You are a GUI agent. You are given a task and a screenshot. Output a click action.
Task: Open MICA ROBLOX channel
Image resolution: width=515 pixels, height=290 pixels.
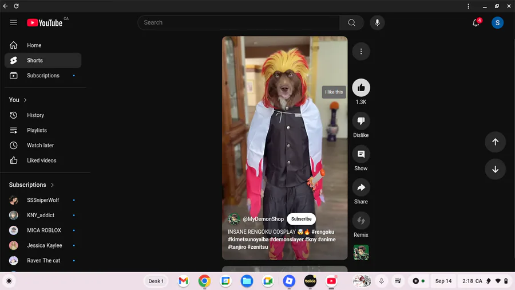coord(43,230)
